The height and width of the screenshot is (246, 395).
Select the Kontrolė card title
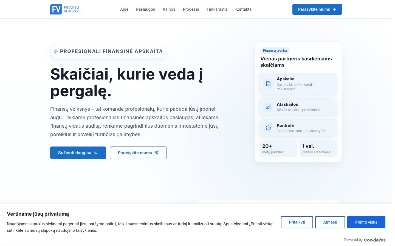click(x=285, y=125)
